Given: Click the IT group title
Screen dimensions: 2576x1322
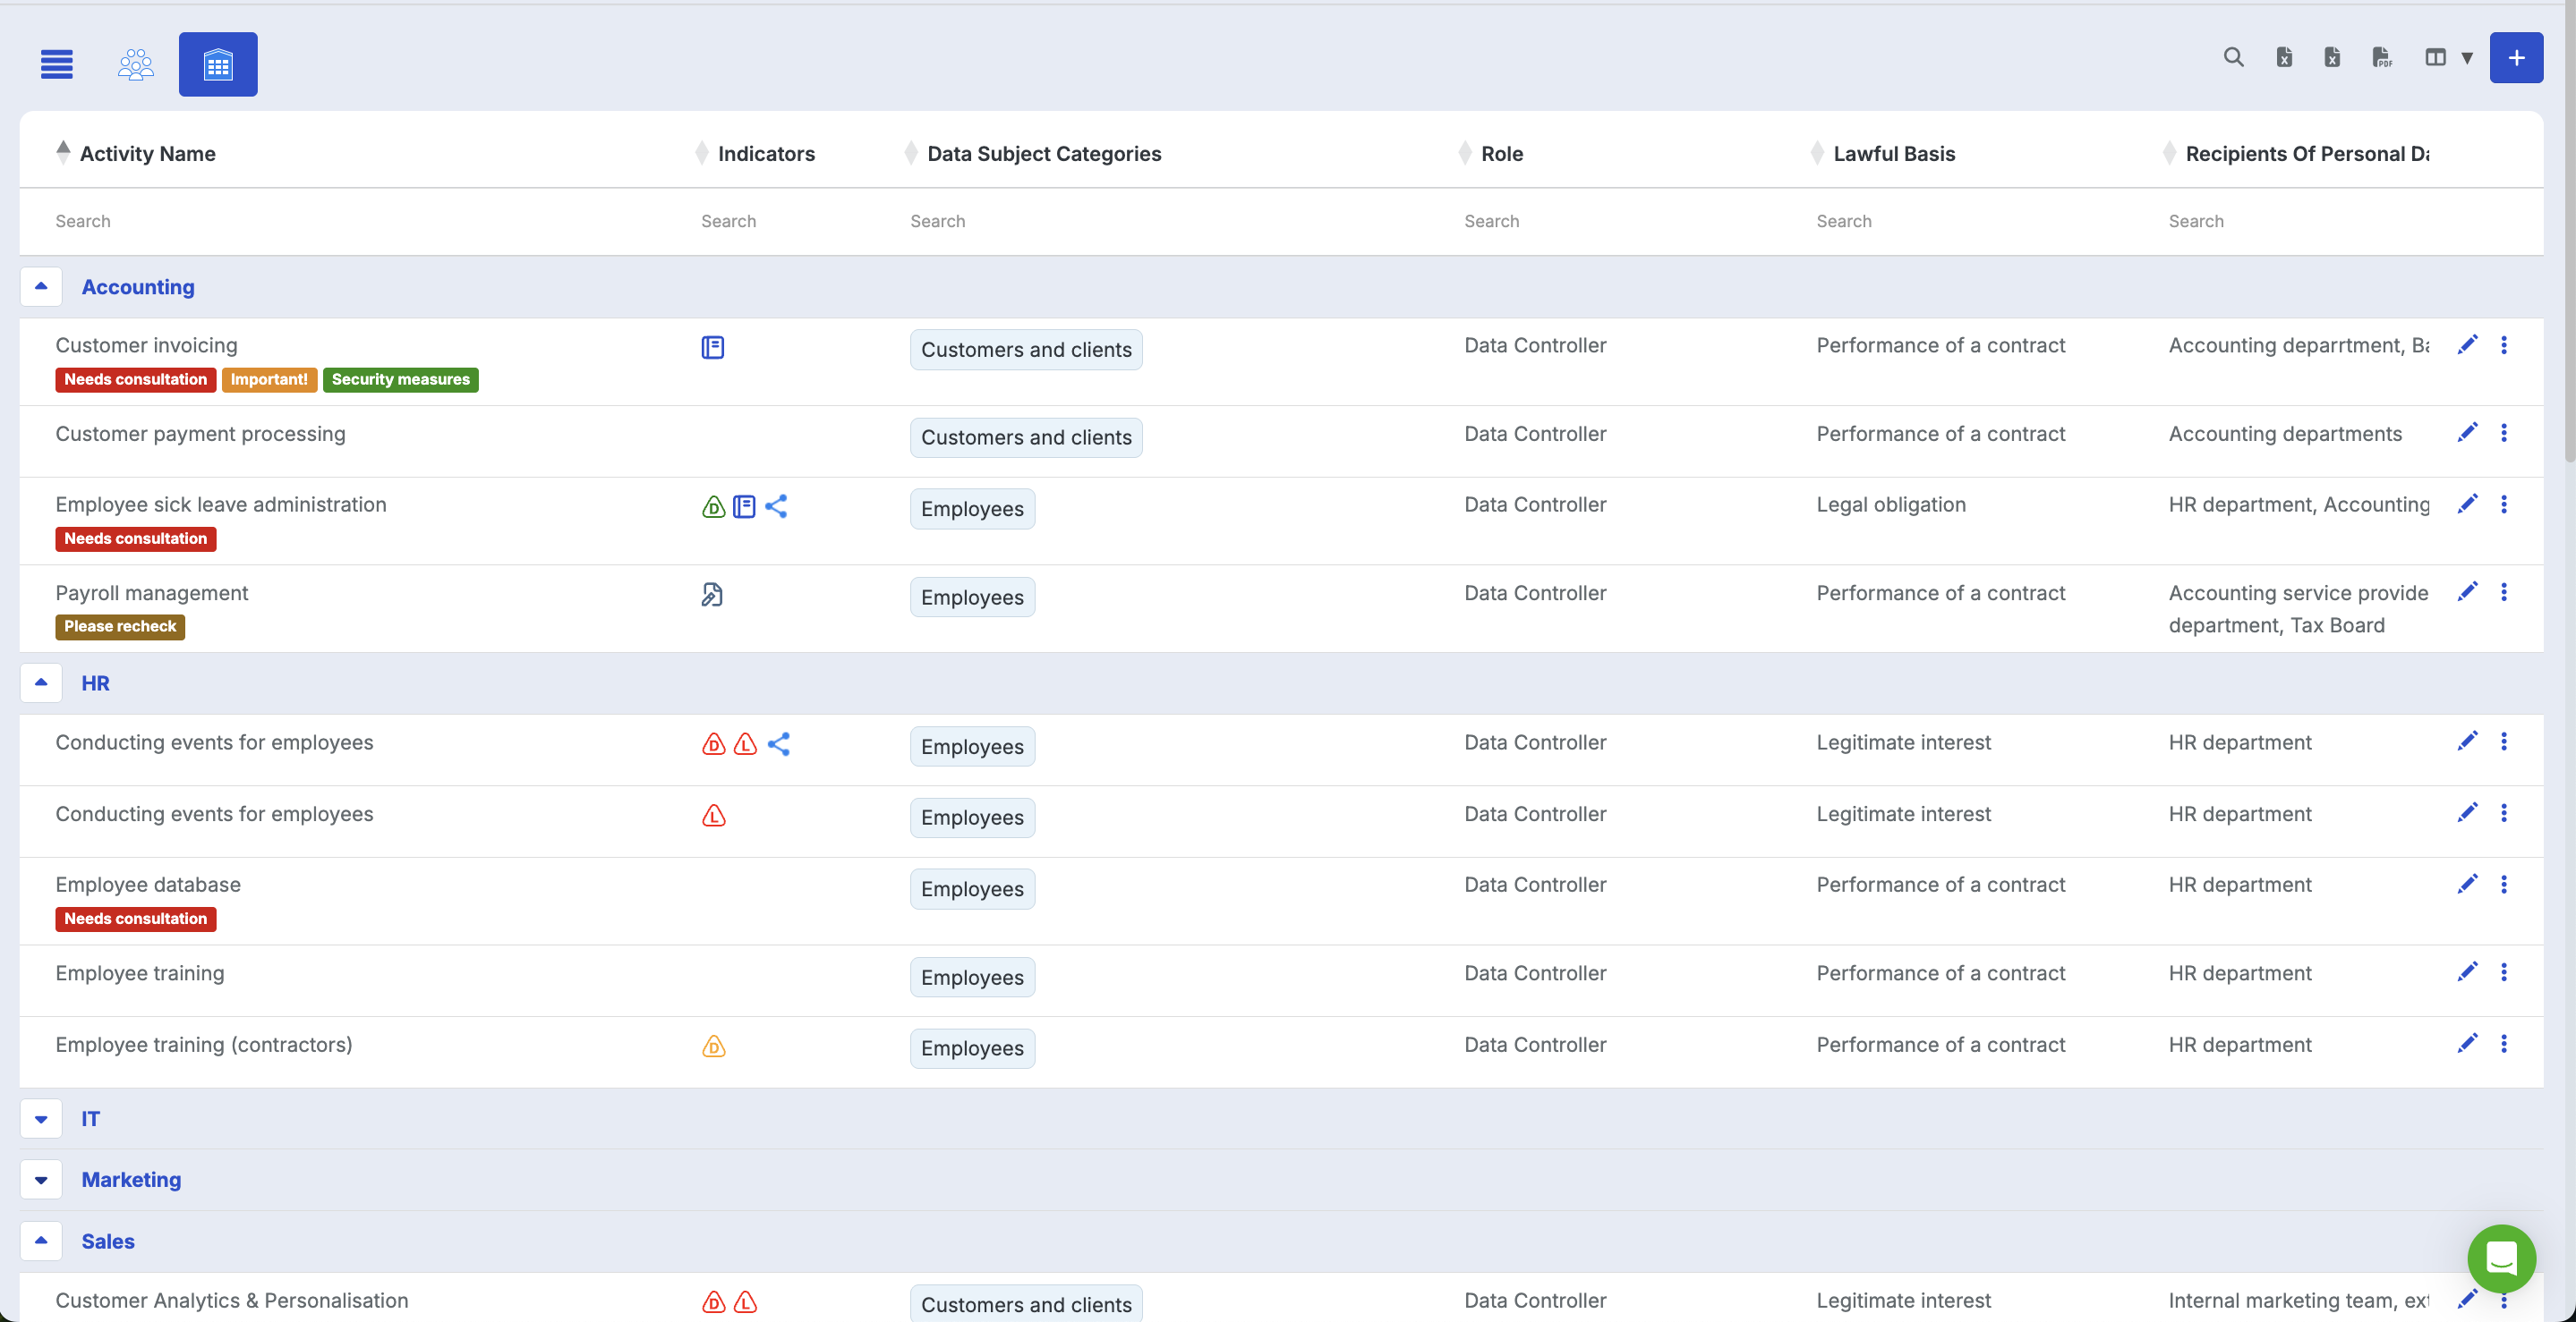Looking at the screenshot, I should click(x=90, y=1119).
